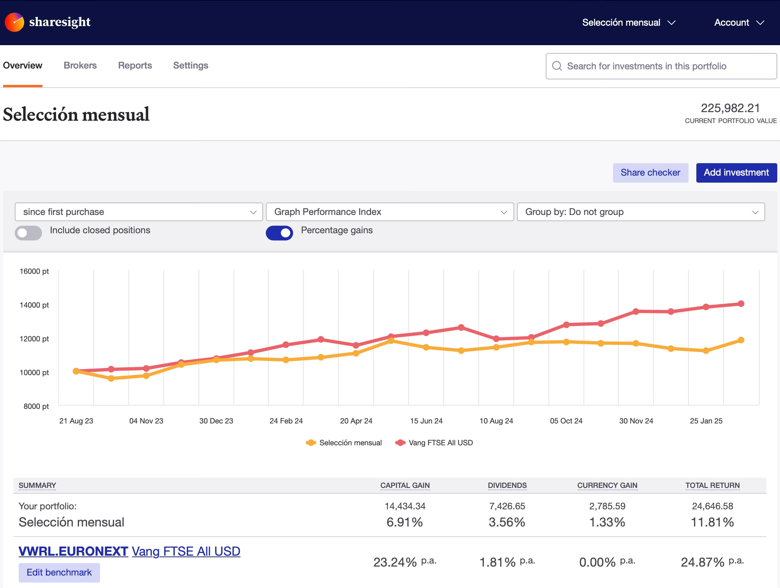Open the VWRL.EURONEXT benchmark link
The height and width of the screenshot is (588, 780).
[x=73, y=551]
